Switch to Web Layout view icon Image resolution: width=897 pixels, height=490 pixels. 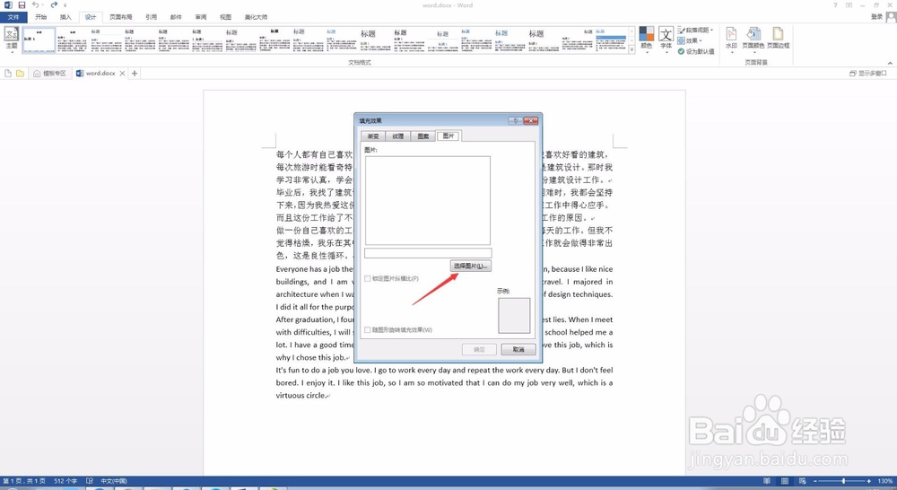click(x=803, y=481)
